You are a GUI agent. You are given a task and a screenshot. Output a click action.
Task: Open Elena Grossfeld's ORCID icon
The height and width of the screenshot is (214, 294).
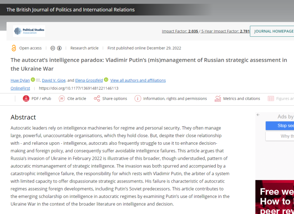(x=106, y=80)
